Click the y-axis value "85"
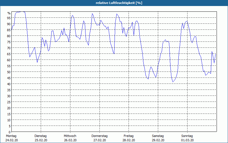 click(x=9, y=30)
